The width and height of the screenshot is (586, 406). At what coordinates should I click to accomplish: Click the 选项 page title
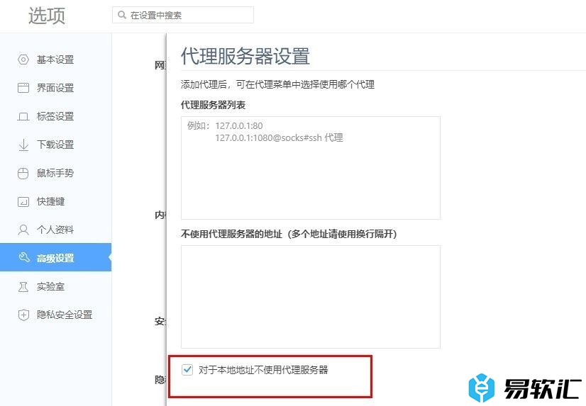click(x=47, y=16)
